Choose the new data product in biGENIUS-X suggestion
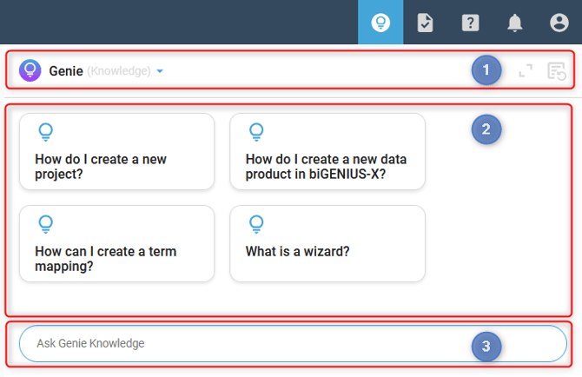The width and height of the screenshot is (582, 377). pyautogui.click(x=327, y=151)
